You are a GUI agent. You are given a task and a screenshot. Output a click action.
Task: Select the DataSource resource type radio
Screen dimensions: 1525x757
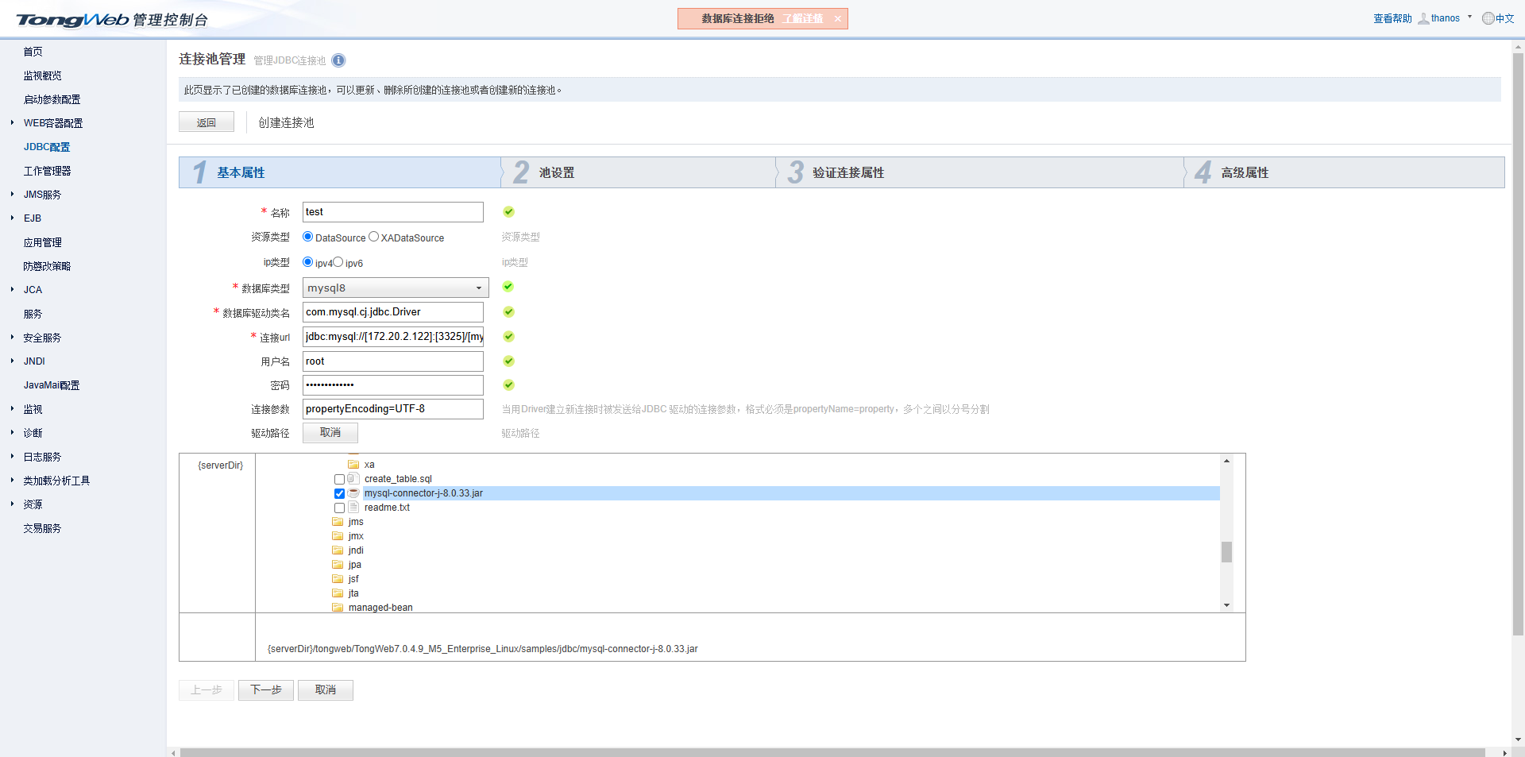(x=308, y=237)
